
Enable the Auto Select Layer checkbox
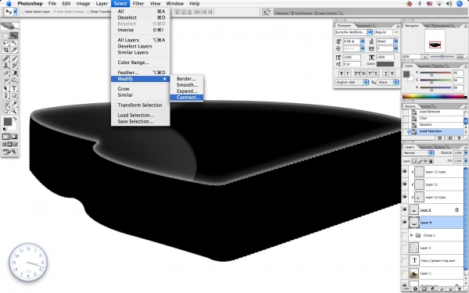[x=23, y=12]
